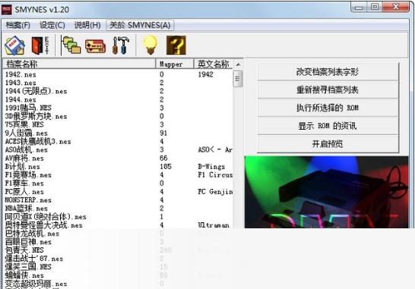Screen dimensions: 415x289
Task: Maximize the SMYNES window
Action: tap(375, 7)
